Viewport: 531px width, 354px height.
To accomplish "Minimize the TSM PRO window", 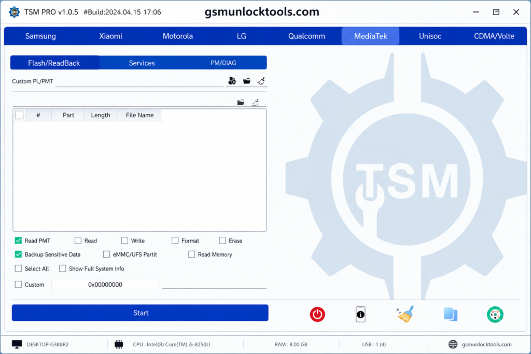I will [x=476, y=12].
